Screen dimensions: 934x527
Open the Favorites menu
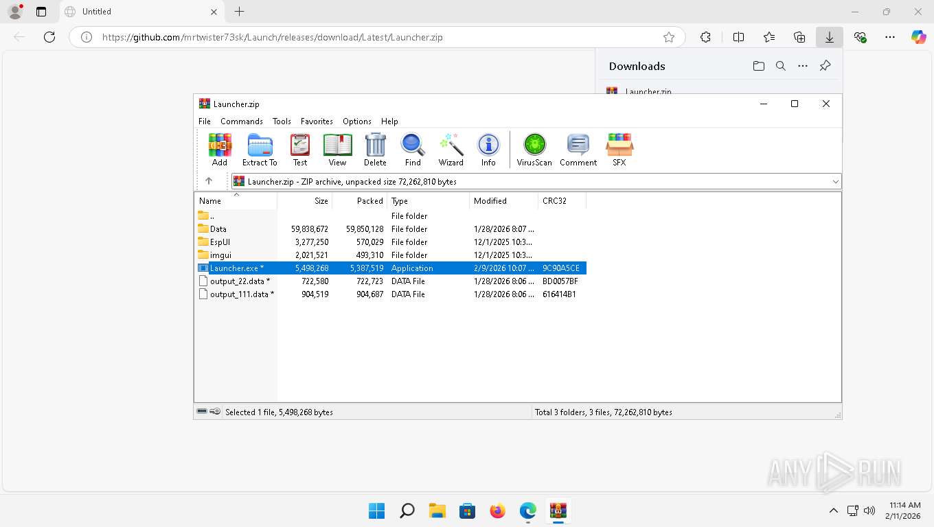coord(317,121)
